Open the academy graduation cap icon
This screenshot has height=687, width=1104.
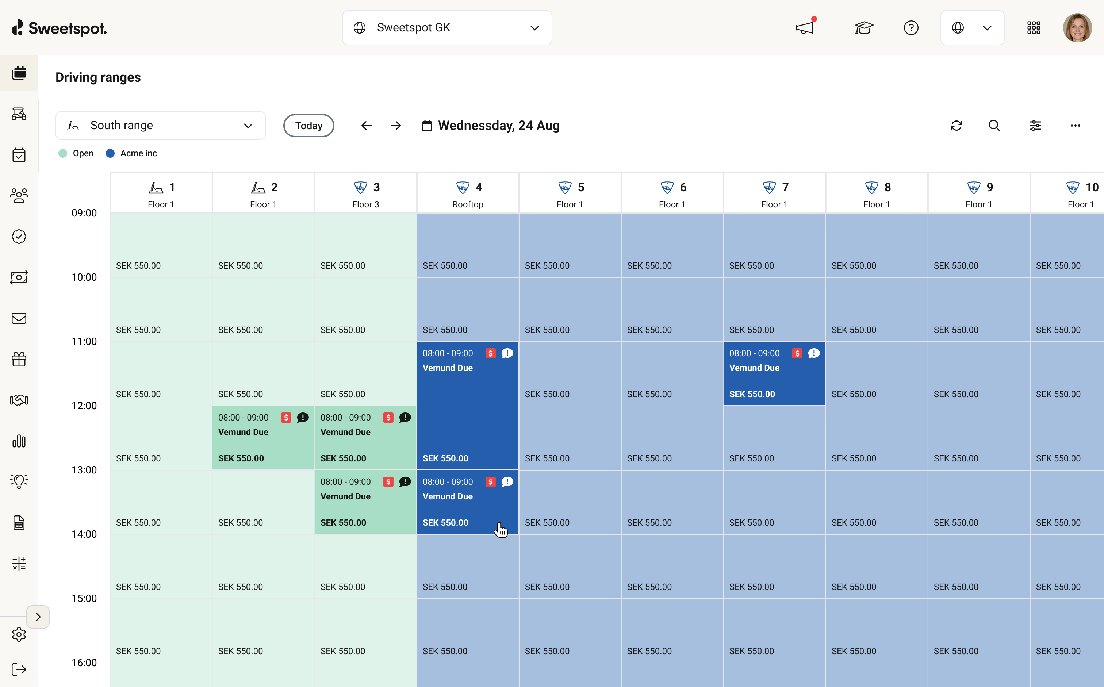pyautogui.click(x=864, y=28)
